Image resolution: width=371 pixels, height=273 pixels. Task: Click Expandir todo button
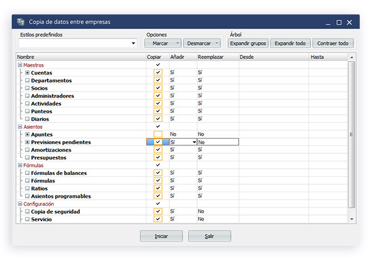290,44
